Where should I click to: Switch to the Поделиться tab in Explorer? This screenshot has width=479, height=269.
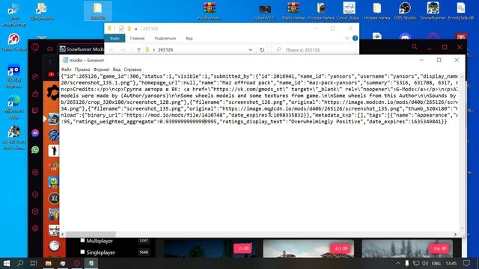165,38
